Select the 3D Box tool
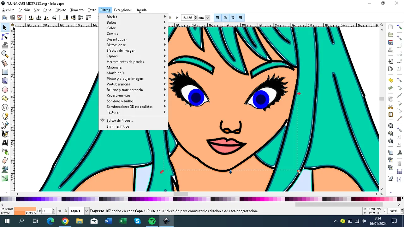Viewport: 404px width, 227px height. point(5,81)
